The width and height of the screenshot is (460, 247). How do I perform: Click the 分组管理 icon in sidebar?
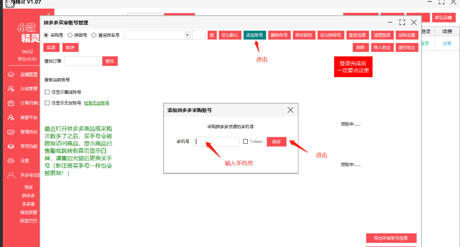point(11,89)
